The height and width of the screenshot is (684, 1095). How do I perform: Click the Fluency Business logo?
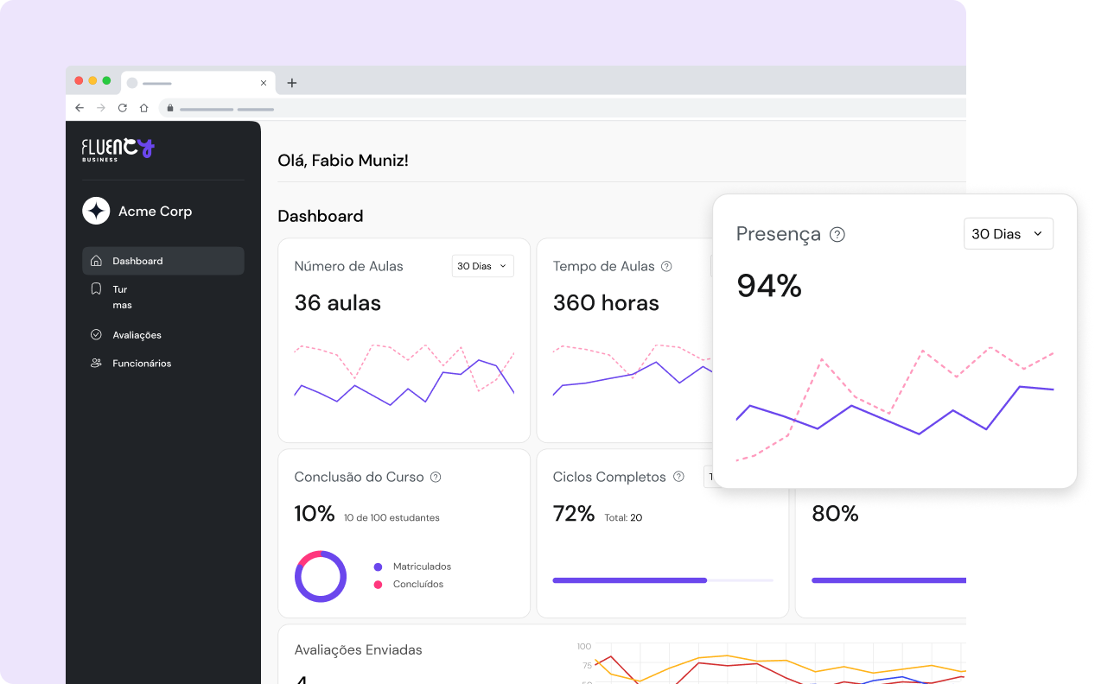click(118, 149)
